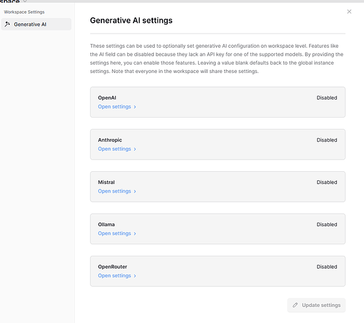Click the pencil icon on Update settings
The height and width of the screenshot is (323, 364).
295,305
